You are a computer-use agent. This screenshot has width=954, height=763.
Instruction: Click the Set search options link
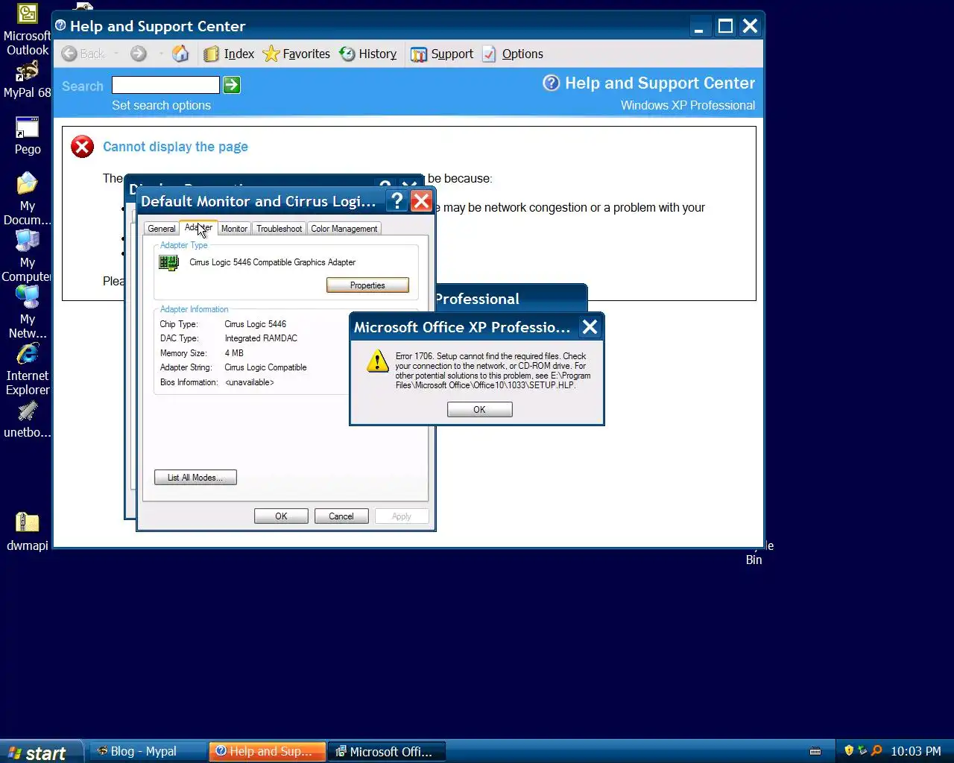coord(161,105)
